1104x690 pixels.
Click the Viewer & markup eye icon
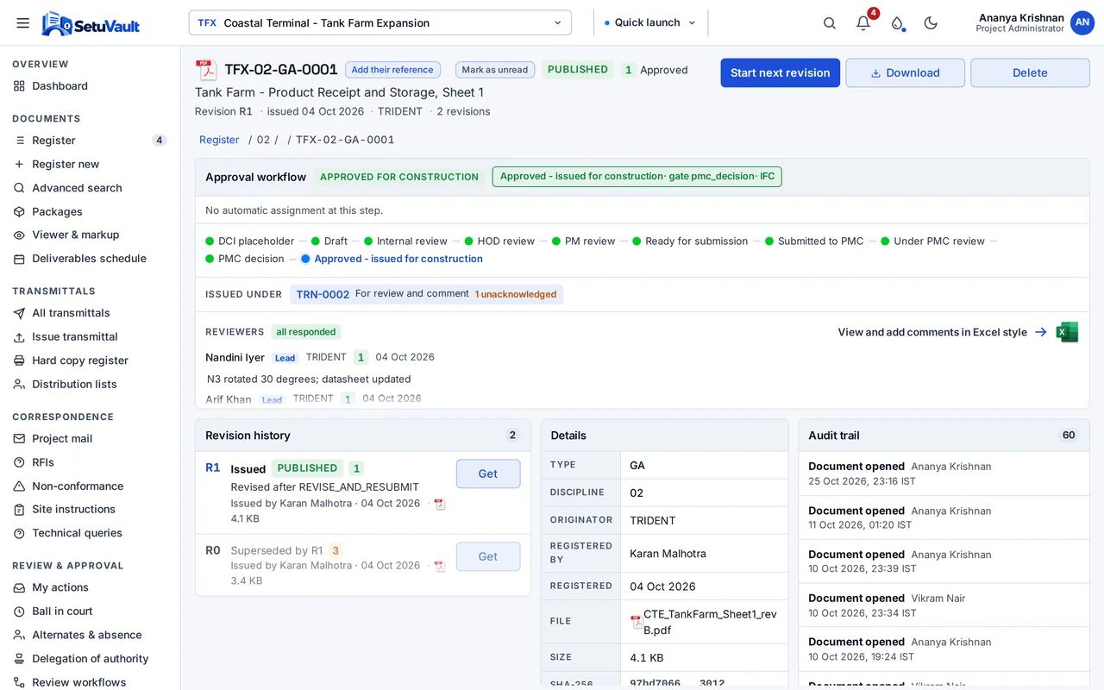click(x=19, y=235)
